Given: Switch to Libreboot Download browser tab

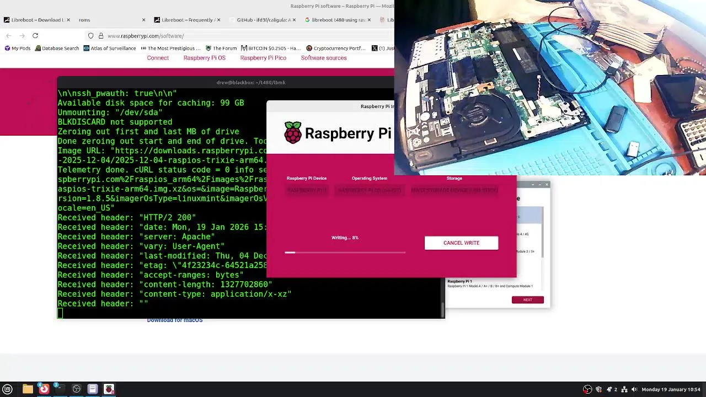Looking at the screenshot, I should coord(35,20).
